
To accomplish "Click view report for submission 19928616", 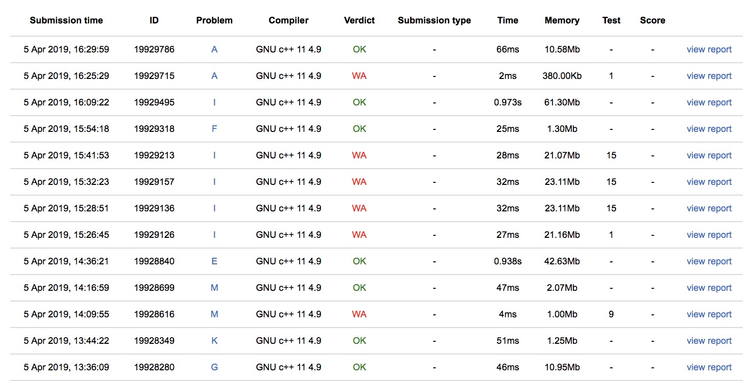I will [709, 314].
